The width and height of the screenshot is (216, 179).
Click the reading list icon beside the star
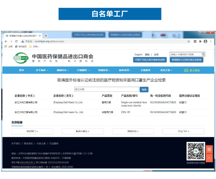click(195, 41)
